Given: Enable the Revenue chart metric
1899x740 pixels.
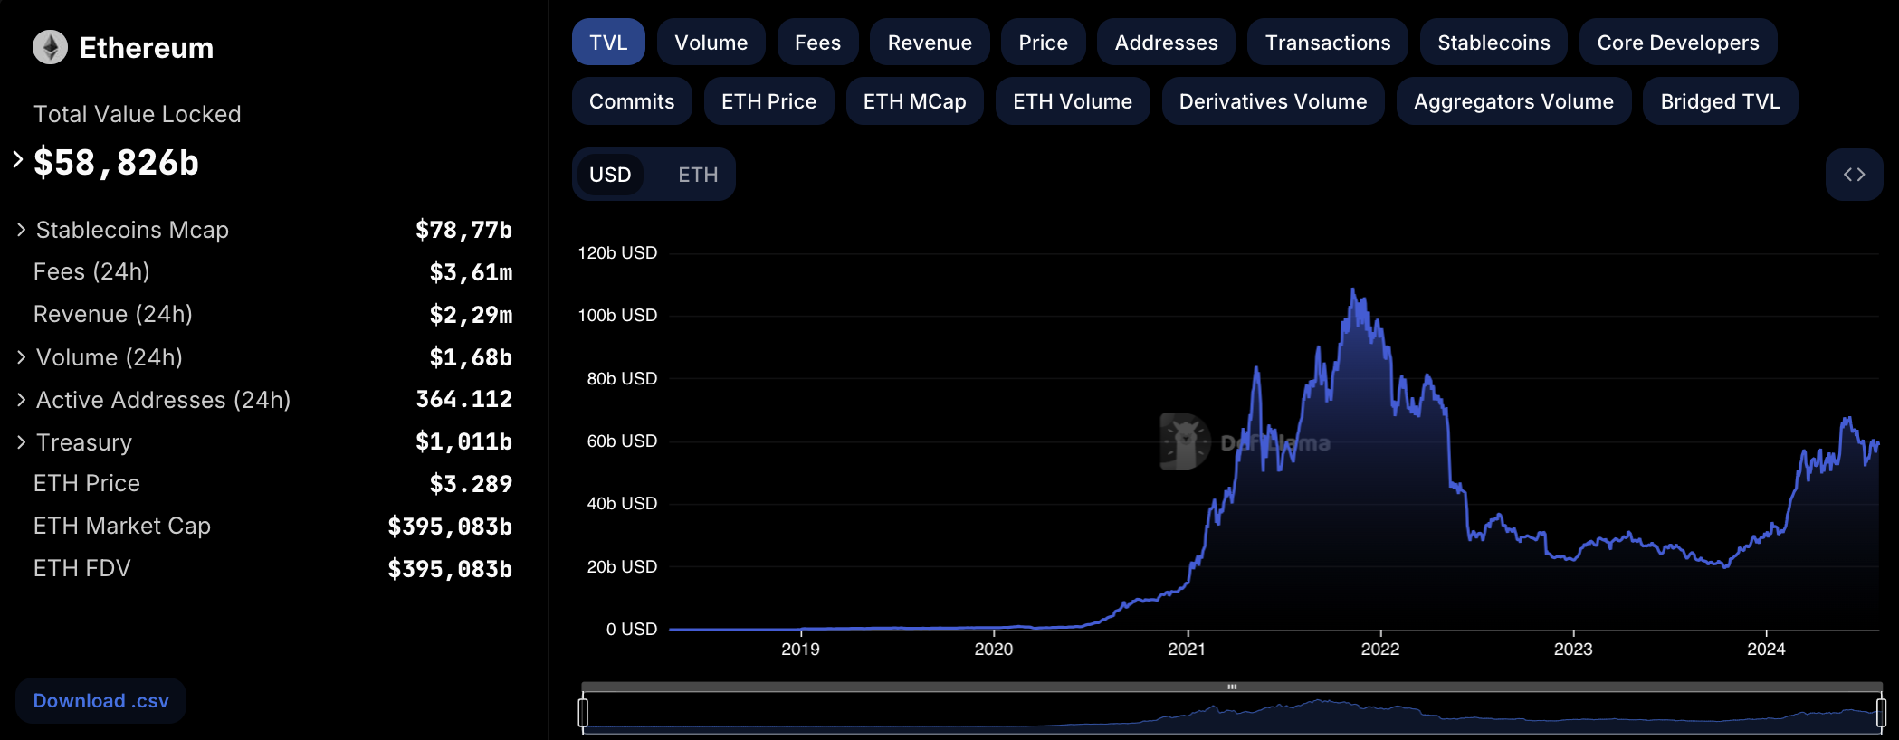Looking at the screenshot, I should point(930,43).
